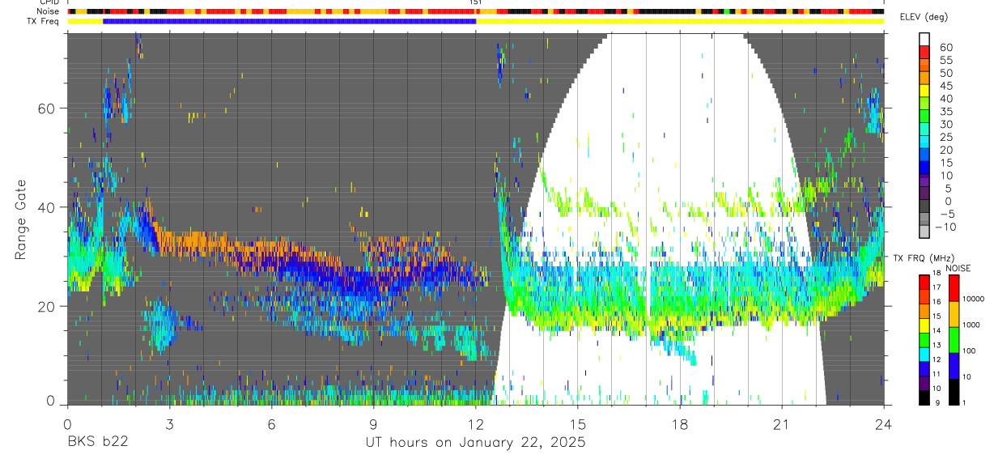Click the 6 tick label on the UT hours axis
This screenshot has height=459, width=994.
click(271, 425)
